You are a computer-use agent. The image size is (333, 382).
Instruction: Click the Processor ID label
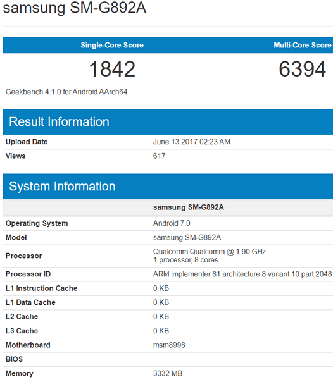coord(28,274)
